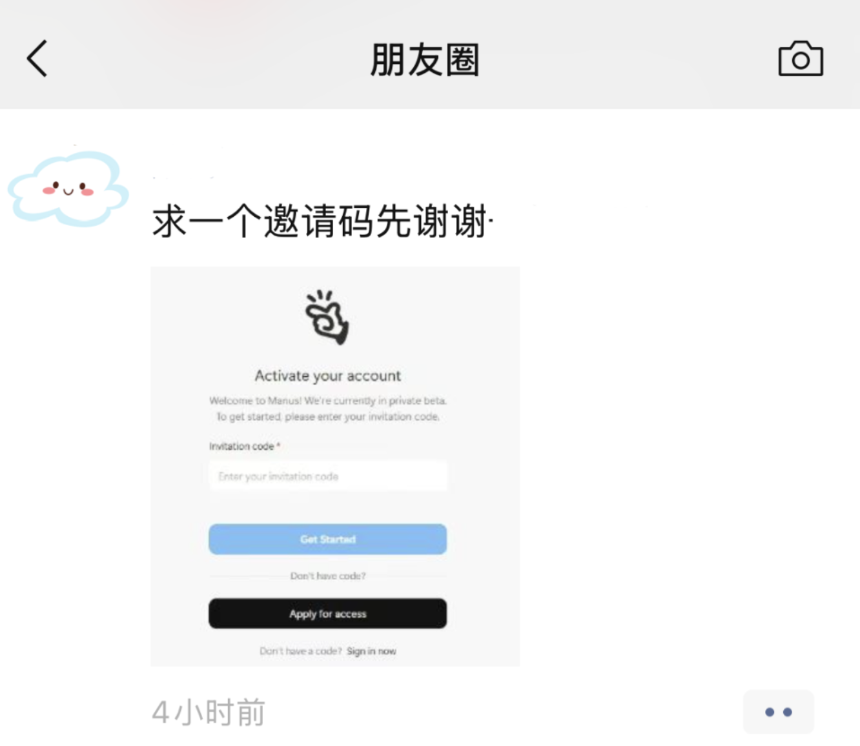This screenshot has width=860, height=746.
Task: Tap the Activate your account heading
Action: [327, 376]
